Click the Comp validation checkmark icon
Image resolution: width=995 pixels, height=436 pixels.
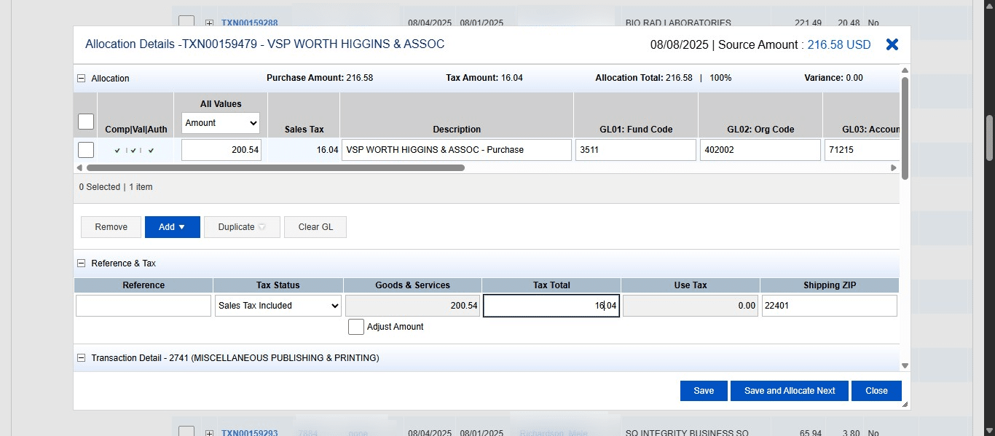click(117, 151)
